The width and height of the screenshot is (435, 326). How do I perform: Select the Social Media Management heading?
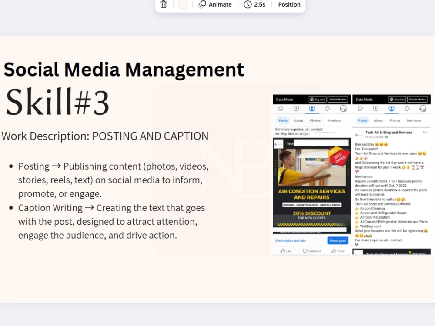tap(124, 69)
